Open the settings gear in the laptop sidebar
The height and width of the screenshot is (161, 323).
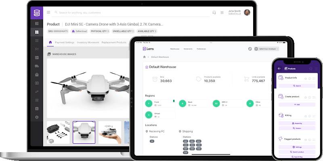tap(37, 117)
